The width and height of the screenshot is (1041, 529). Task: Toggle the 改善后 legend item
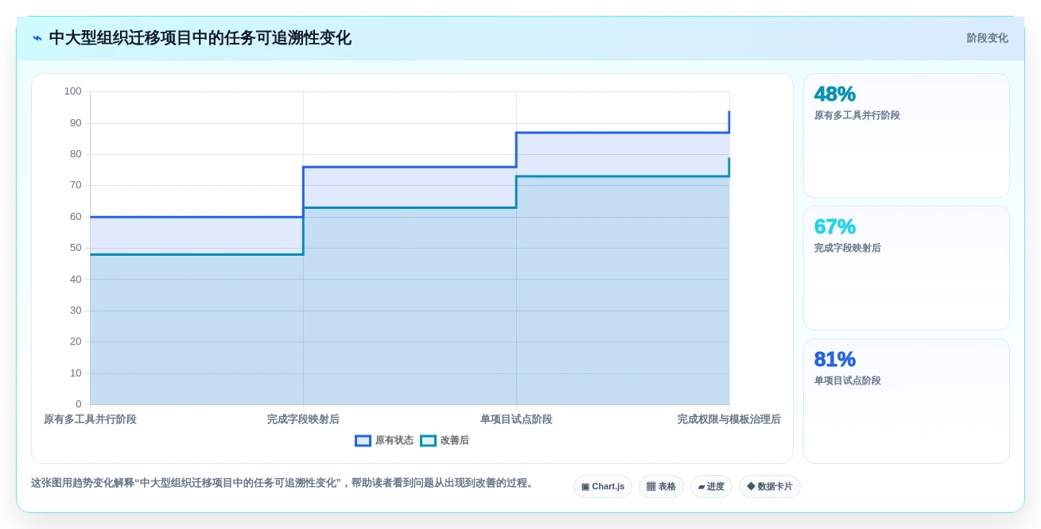pos(445,440)
